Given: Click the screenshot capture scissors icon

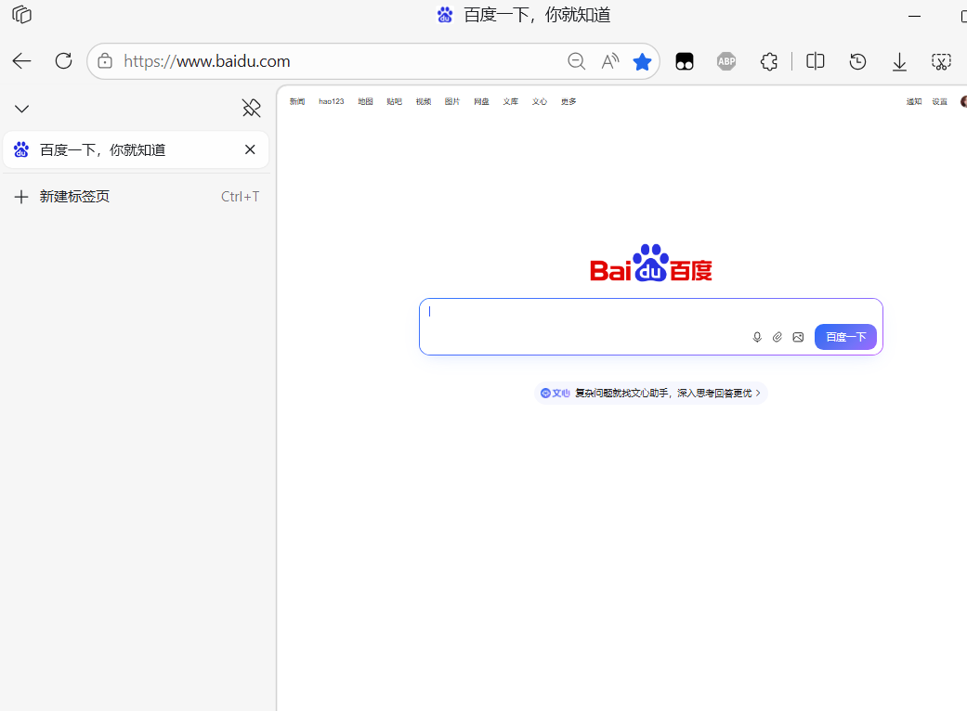Looking at the screenshot, I should [941, 61].
